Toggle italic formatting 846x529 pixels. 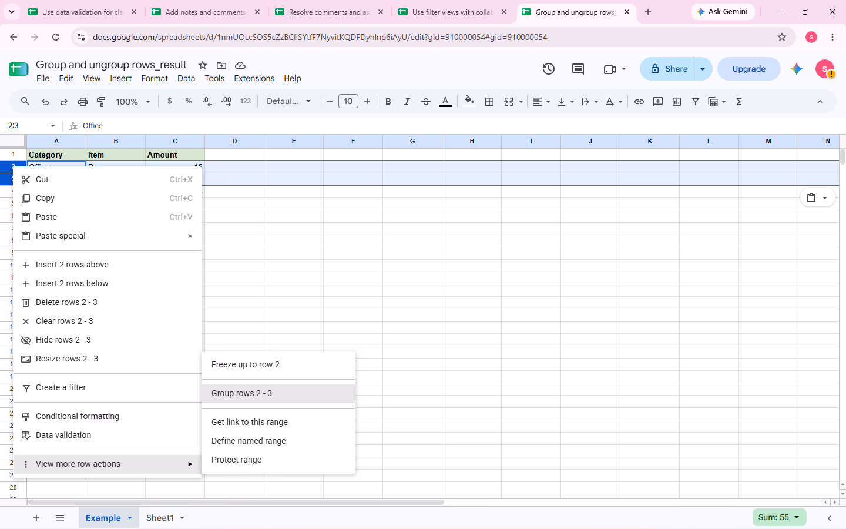click(x=407, y=102)
